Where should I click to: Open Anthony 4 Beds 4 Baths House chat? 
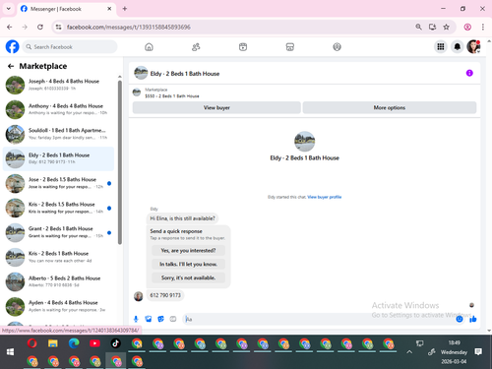pyautogui.click(x=58, y=109)
